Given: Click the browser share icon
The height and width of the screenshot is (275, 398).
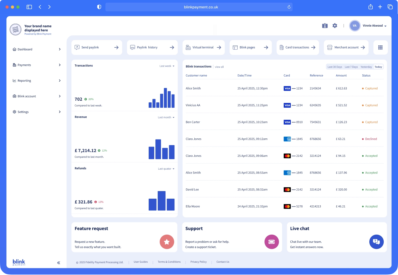Looking at the screenshot, I should 370,7.
